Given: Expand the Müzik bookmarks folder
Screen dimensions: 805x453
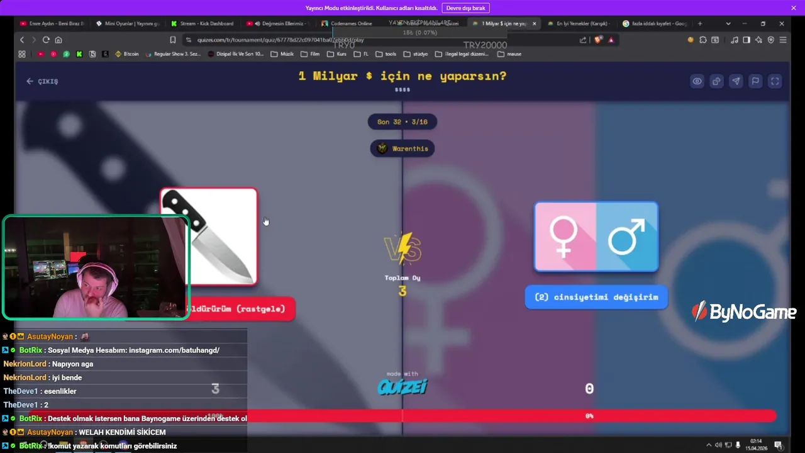Looking at the screenshot, I should (282, 54).
